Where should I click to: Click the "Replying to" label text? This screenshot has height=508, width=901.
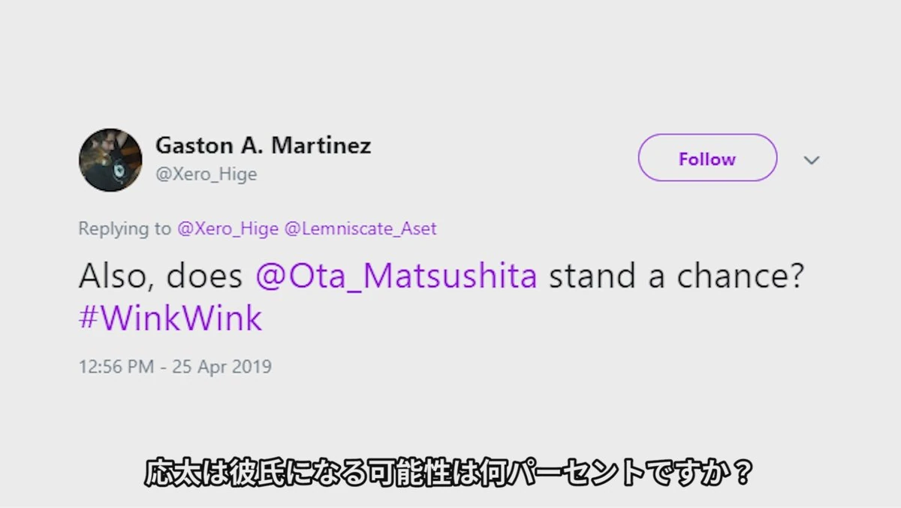pos(125,228)
